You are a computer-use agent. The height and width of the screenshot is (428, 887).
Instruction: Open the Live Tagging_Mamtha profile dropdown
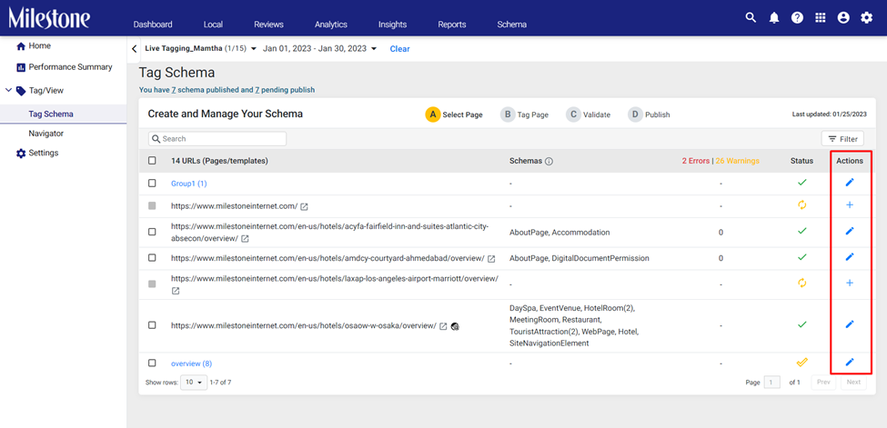201,49
